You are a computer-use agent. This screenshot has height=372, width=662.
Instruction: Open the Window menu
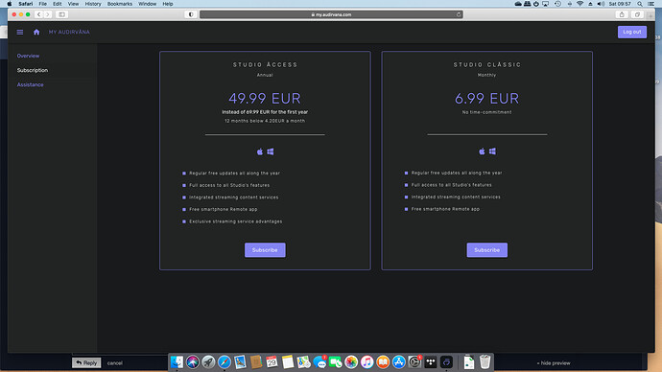pyautogui.click(x=148, y=4)
